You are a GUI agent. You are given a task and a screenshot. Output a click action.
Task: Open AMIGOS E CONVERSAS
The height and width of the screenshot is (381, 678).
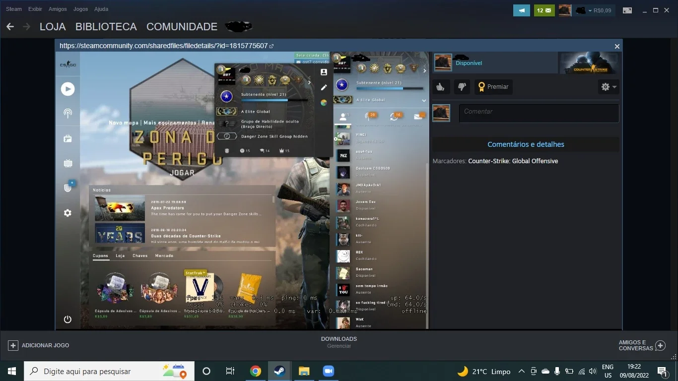pos(642,345)
